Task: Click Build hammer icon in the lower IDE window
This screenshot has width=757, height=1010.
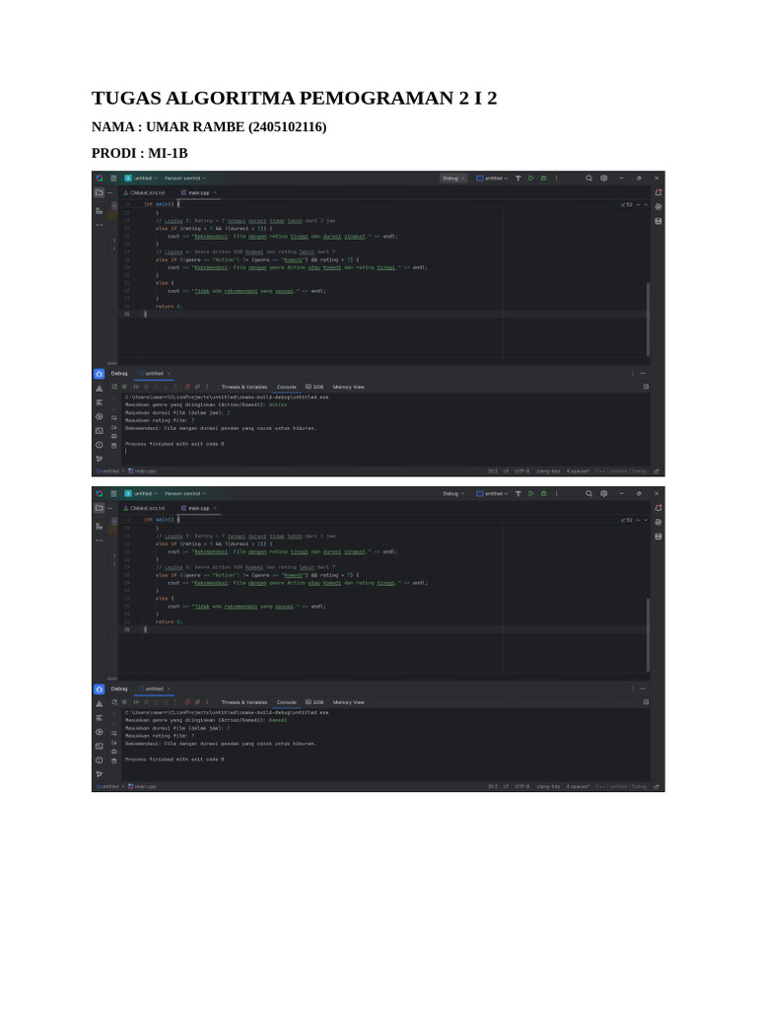Action: pos(518,493)
